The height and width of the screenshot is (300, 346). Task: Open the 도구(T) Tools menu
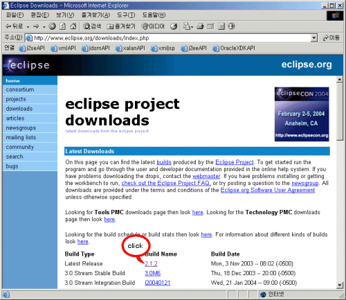tap(126, 15)
